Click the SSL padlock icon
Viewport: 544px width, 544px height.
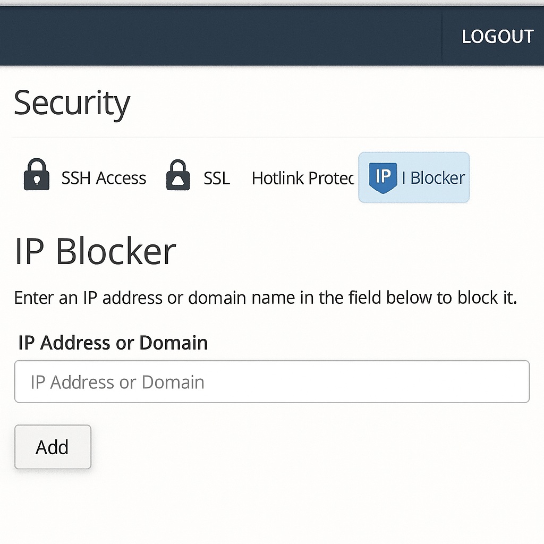point(178,175)
